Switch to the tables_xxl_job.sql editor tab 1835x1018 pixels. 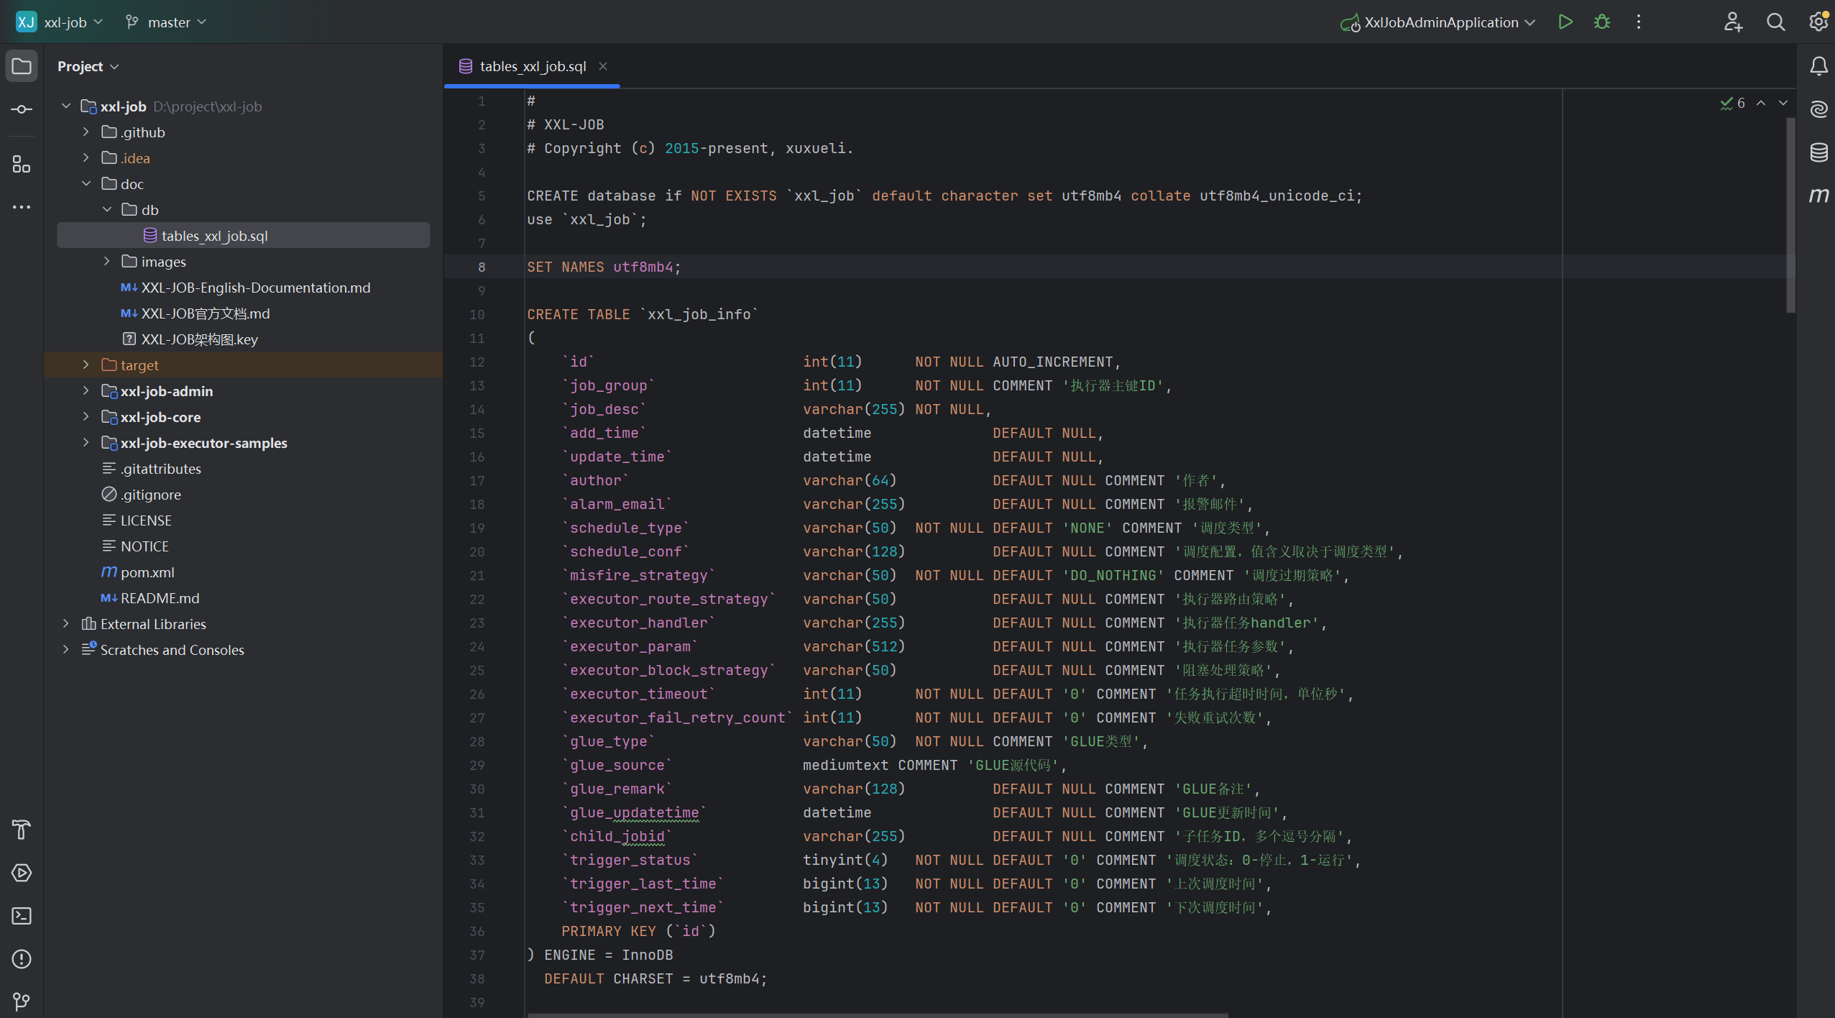point(532,66)
